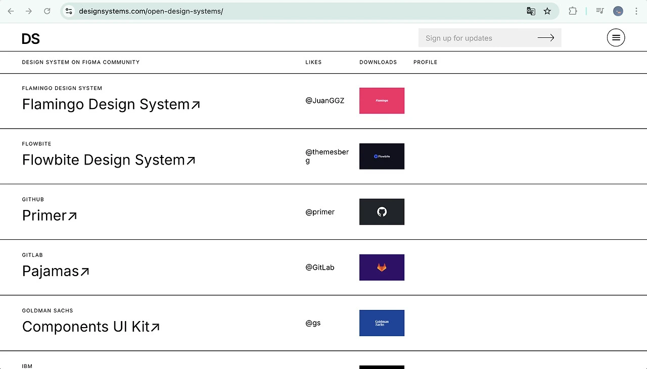Viewport: 647px width, 369px height.
Task: Click the DS logo
Action: click(31, 39)
